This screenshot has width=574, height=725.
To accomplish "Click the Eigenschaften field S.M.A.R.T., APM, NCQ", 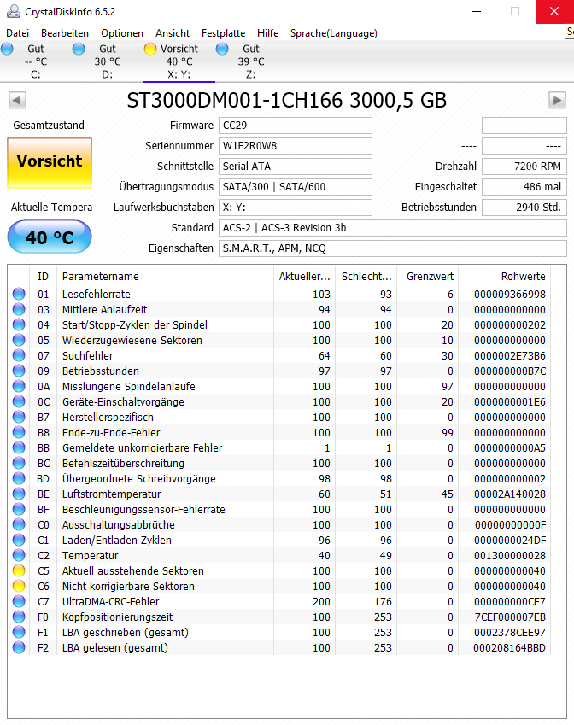I will point(393,248).
